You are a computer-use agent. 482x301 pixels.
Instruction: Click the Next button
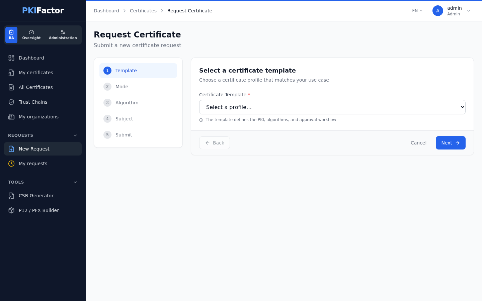point(451,143)
